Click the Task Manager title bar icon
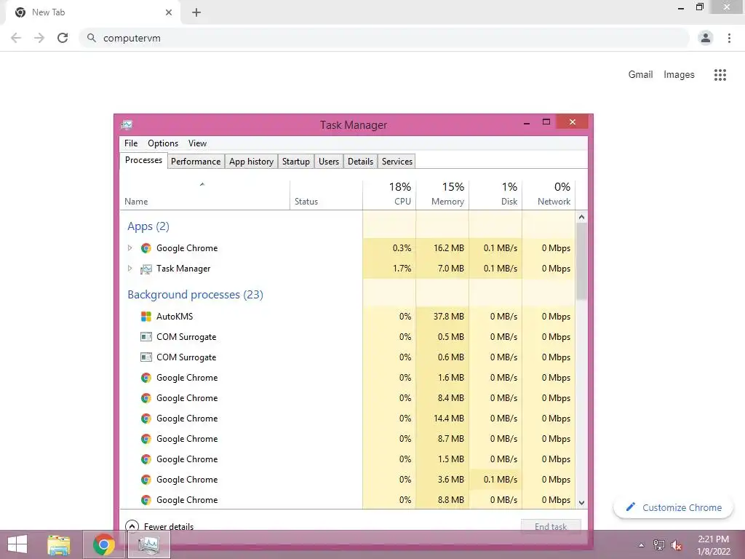Viewport: 745px width, 559px height. (x=127, y=125)
